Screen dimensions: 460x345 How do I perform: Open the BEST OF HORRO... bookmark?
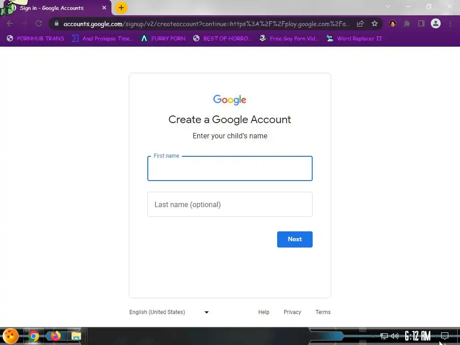coord(222,39)
